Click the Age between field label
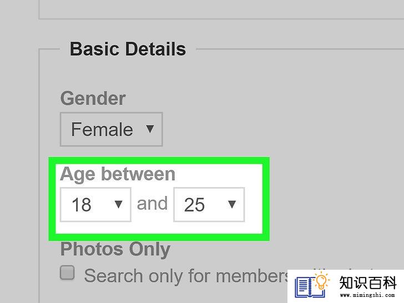 [x=118, y=174]
